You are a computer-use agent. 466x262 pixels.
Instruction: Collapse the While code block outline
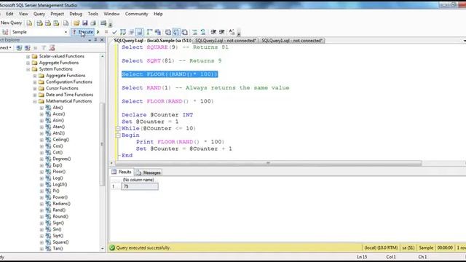point(118,129)
